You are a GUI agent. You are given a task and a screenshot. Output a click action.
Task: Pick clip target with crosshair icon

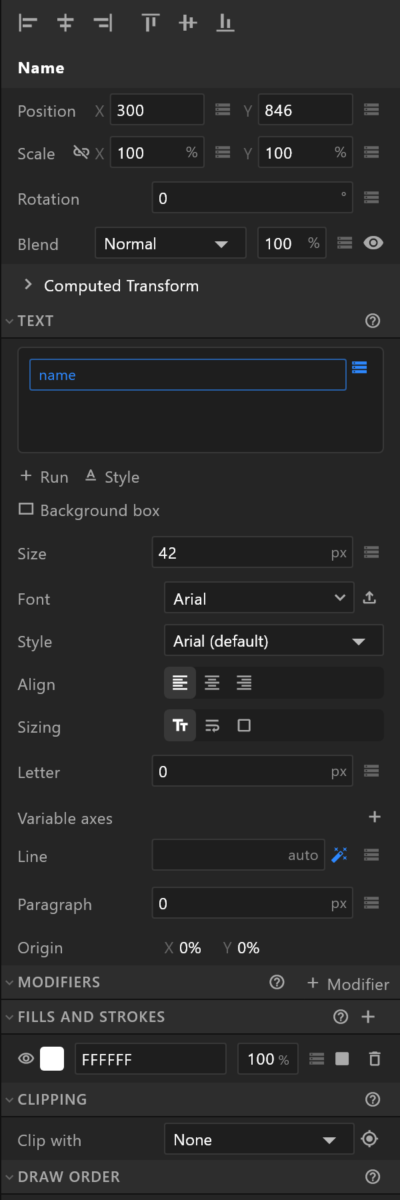[x=369, y=1139]
